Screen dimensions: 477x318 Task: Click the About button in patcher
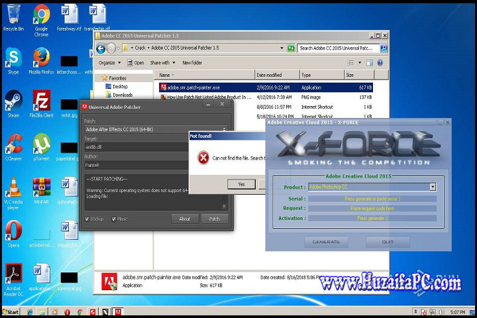point(185,219)
